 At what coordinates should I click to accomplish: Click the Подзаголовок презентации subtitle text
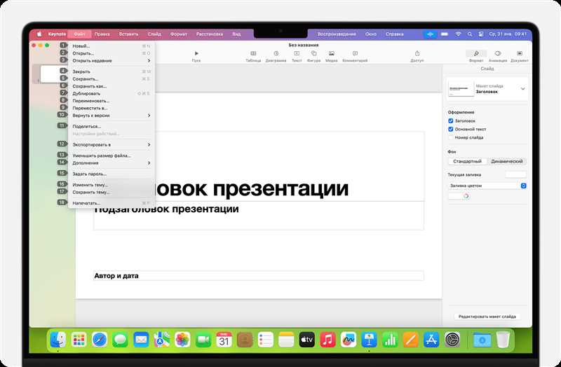pos(167,209)
